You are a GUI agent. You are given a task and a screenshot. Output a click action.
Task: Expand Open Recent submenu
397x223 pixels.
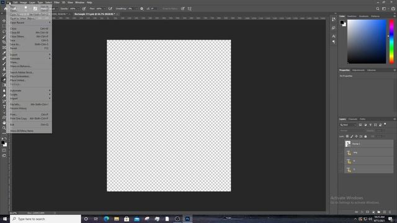(x=29, y=22)
